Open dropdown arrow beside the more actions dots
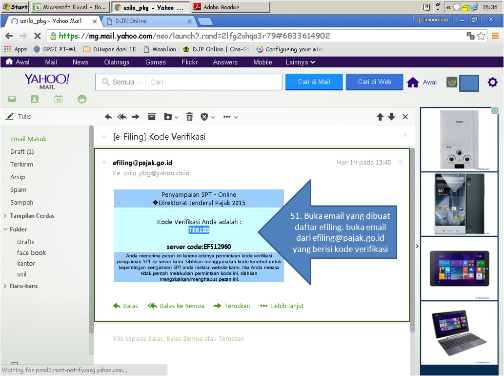 coord(236,117)
